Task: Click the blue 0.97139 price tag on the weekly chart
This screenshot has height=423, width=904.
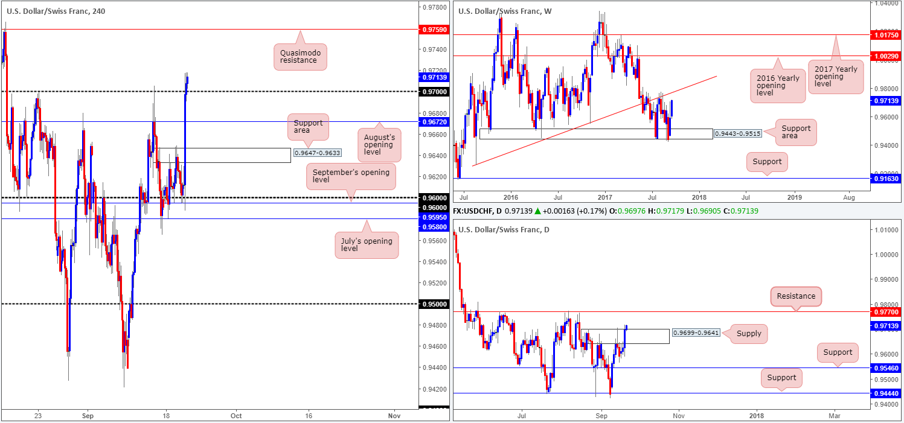Action: [x=885, y=101]
